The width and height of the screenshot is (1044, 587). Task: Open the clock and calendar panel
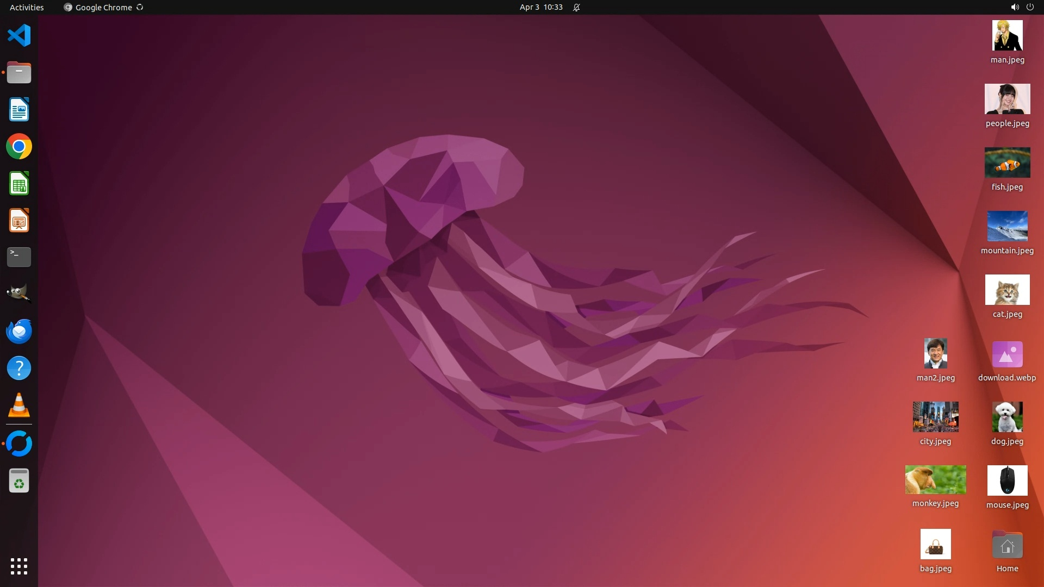pos(540,7)
